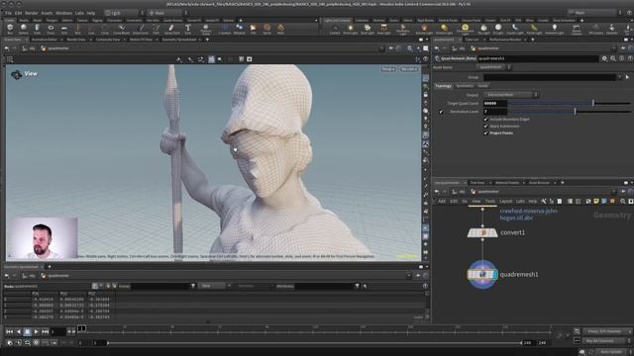Select the File shelf tool
Viewport: 634px width, 356px height.
[254, 29]
